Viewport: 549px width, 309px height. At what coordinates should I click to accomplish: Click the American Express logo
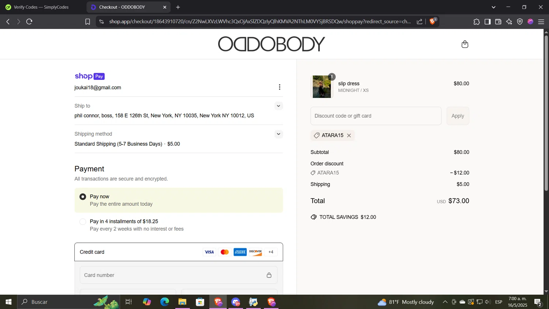(x=240, y=252)
